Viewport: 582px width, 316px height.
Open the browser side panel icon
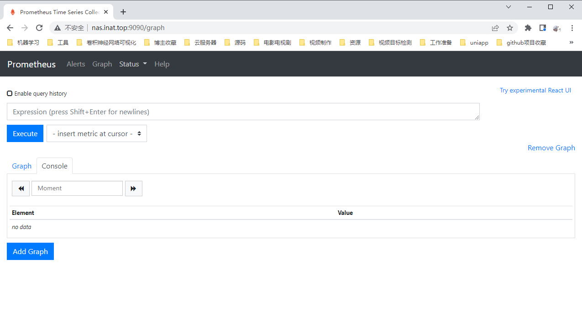pos(543,28)
